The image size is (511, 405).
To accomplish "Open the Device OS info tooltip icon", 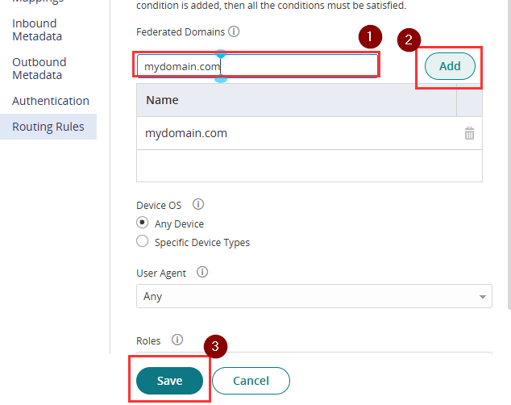I will tap(198, 204).
